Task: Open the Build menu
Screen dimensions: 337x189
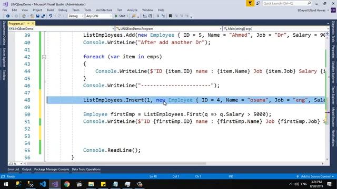Action: (50, 10)
